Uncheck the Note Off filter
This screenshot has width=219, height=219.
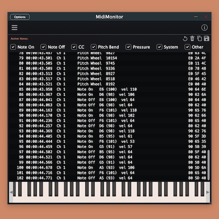[x=43, y=47]
